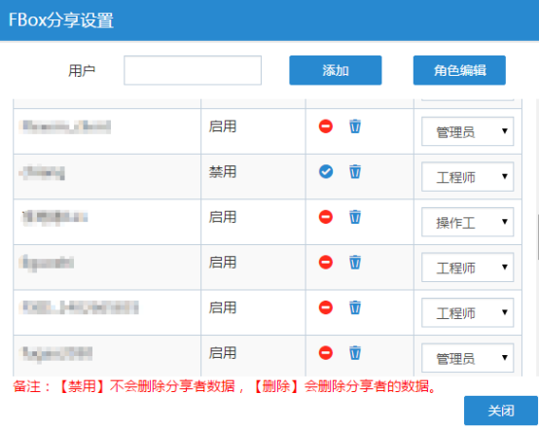Click the 用户 label

[82, 71]
